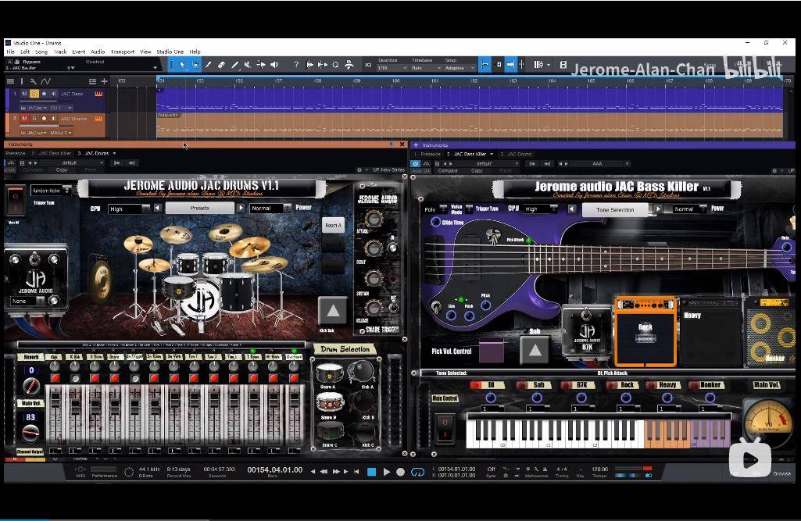Click the drum kit up arrow button
The height and width of the screenshot is (521, 801).
point(333,311)
